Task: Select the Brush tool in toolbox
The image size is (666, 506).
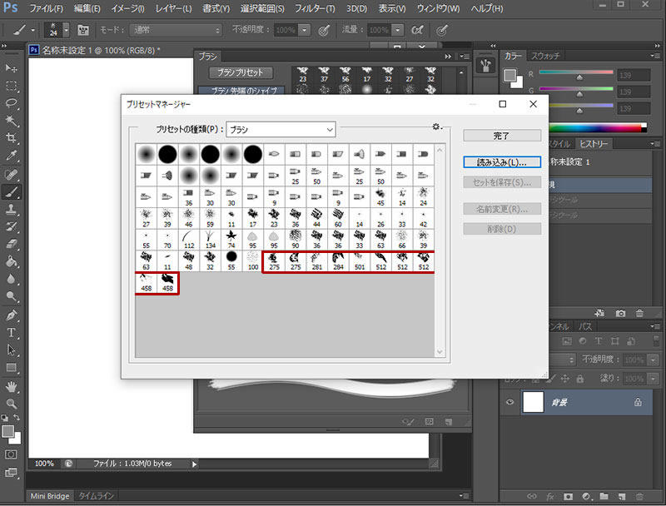Action: pos(11,192)
